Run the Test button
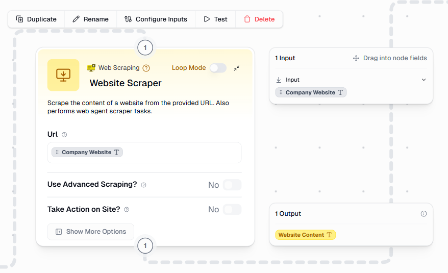448x273 pixels. pyautogui.click(x=215, y=19)
